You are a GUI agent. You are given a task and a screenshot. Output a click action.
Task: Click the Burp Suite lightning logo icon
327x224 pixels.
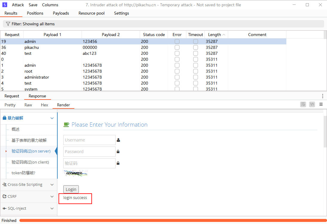pos(5,5)
